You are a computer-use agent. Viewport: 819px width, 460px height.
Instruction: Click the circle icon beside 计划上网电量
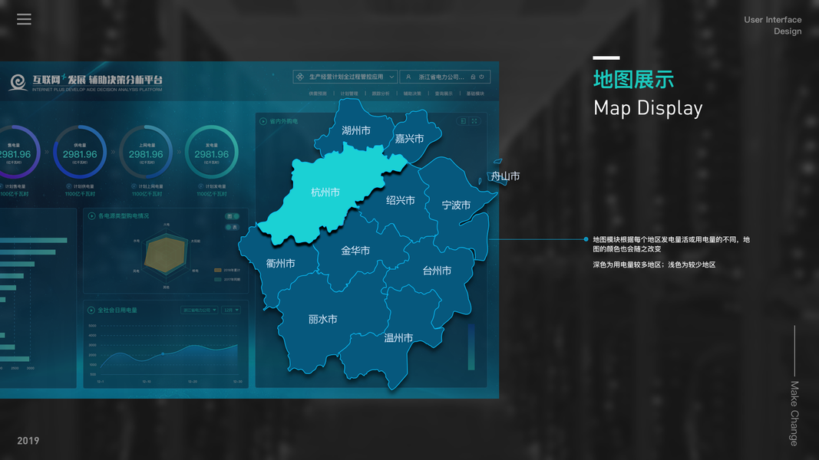134,186
